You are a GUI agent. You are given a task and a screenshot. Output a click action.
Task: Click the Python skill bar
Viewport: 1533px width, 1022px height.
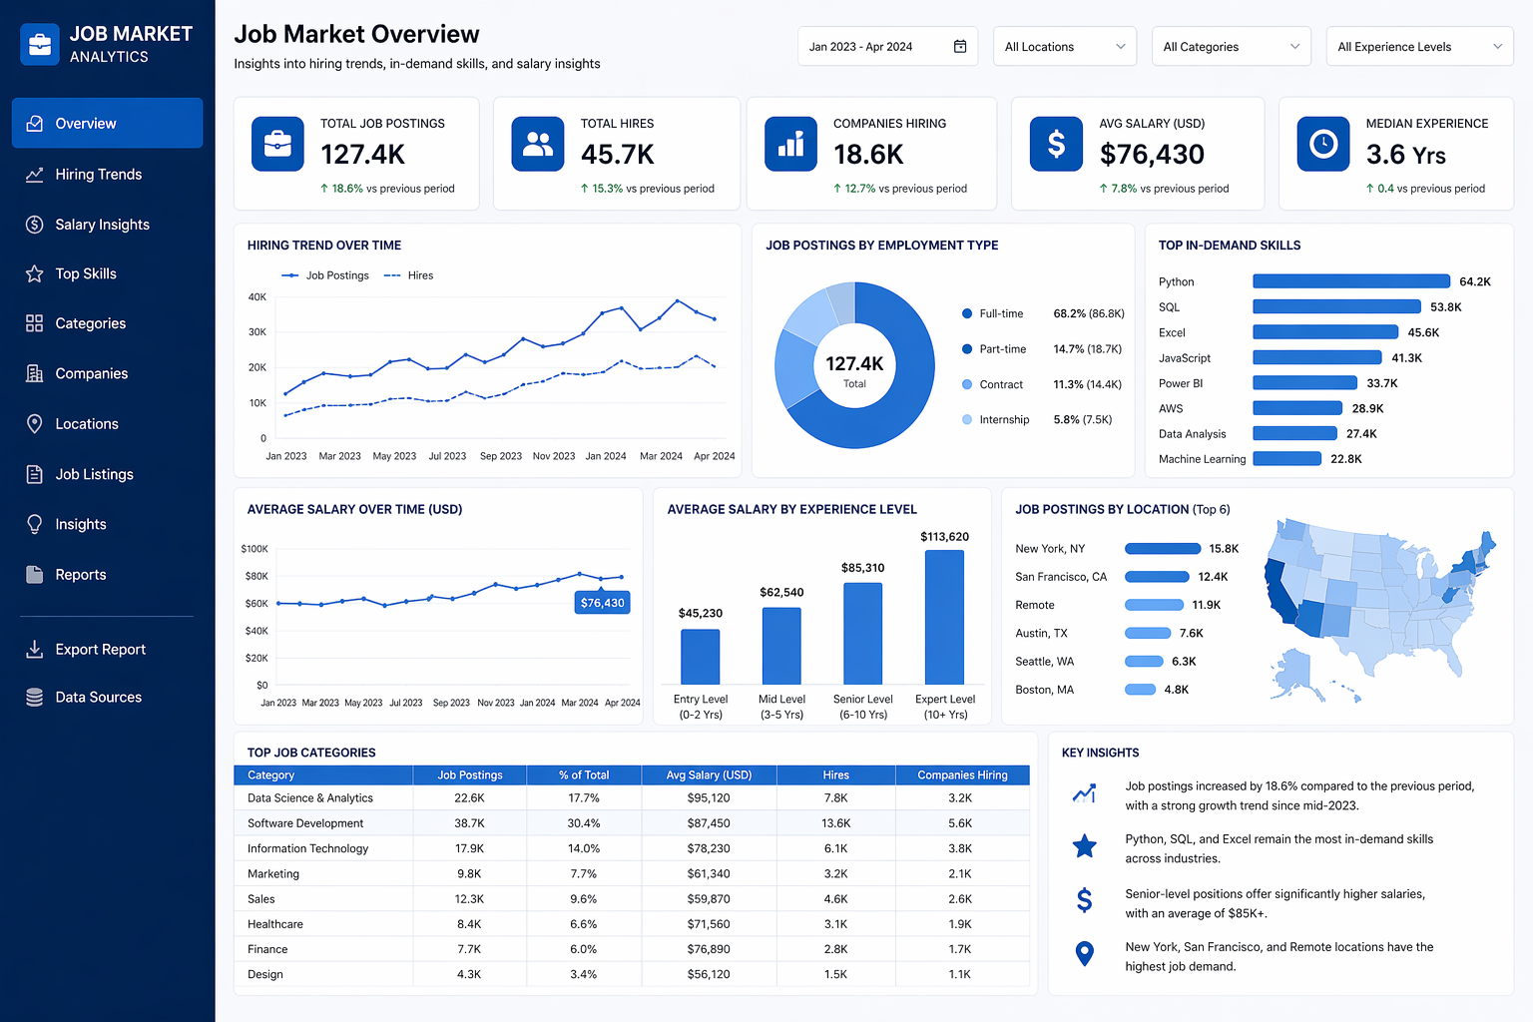pos(1350,281)
